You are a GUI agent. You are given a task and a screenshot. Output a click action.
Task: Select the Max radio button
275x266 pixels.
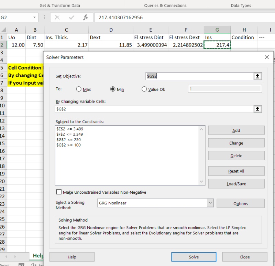[x=78, y=89]
